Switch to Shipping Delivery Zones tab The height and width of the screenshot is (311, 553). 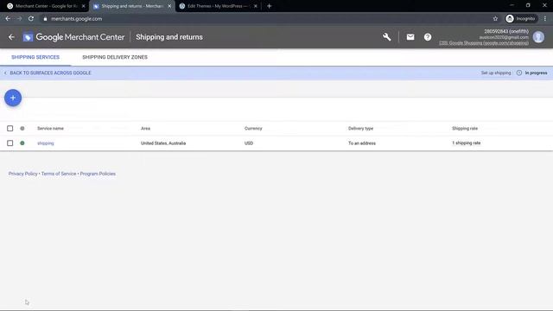(115, 57)
